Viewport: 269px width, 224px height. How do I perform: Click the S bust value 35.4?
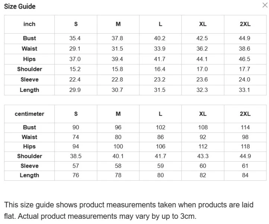point(76,38)
